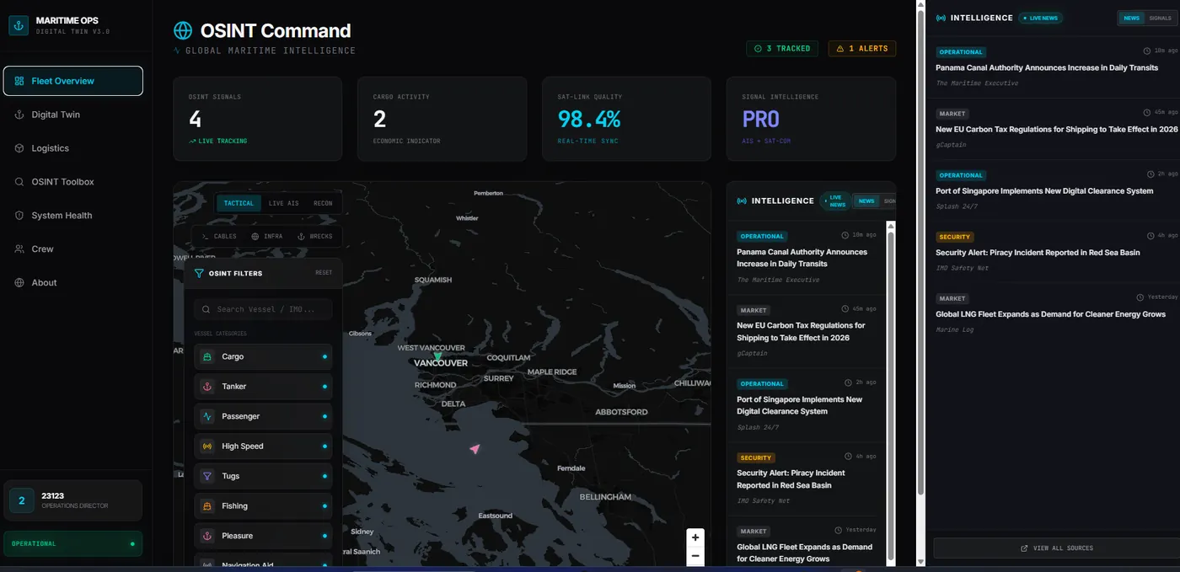This screenshot has width=1180, height=572.
Task: Click the Live Tracking trend icon under OSINT Signals
Action: [x=192, y=142]
